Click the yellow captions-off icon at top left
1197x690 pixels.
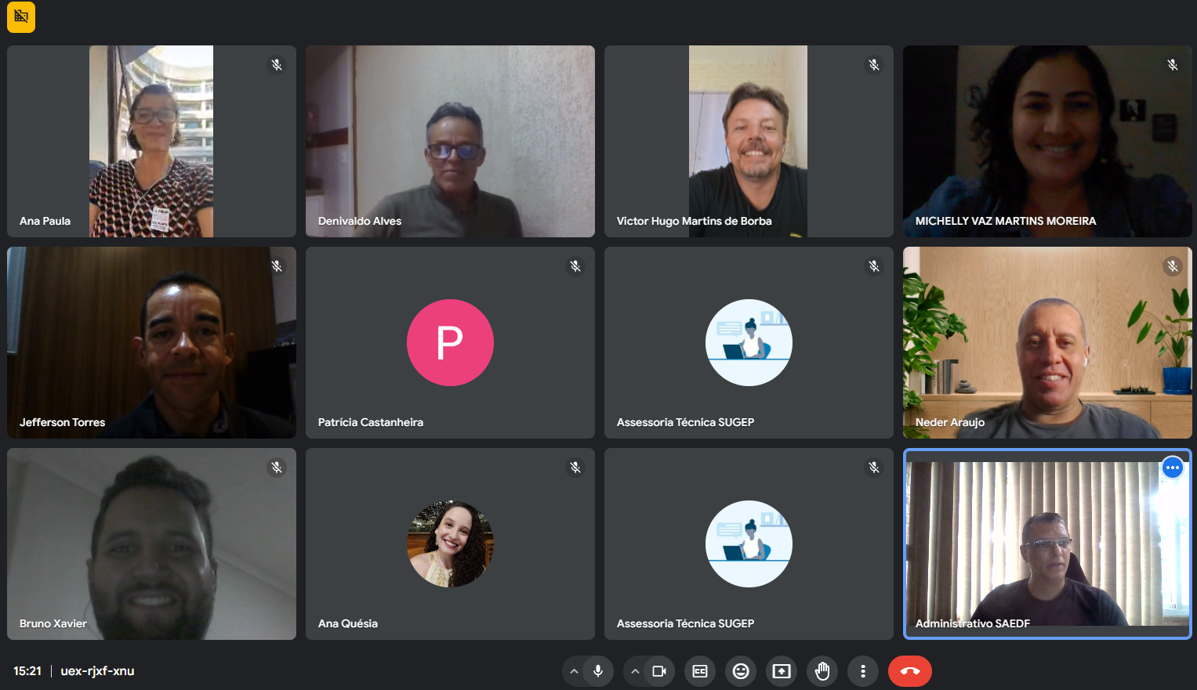[x=21, y=17]
